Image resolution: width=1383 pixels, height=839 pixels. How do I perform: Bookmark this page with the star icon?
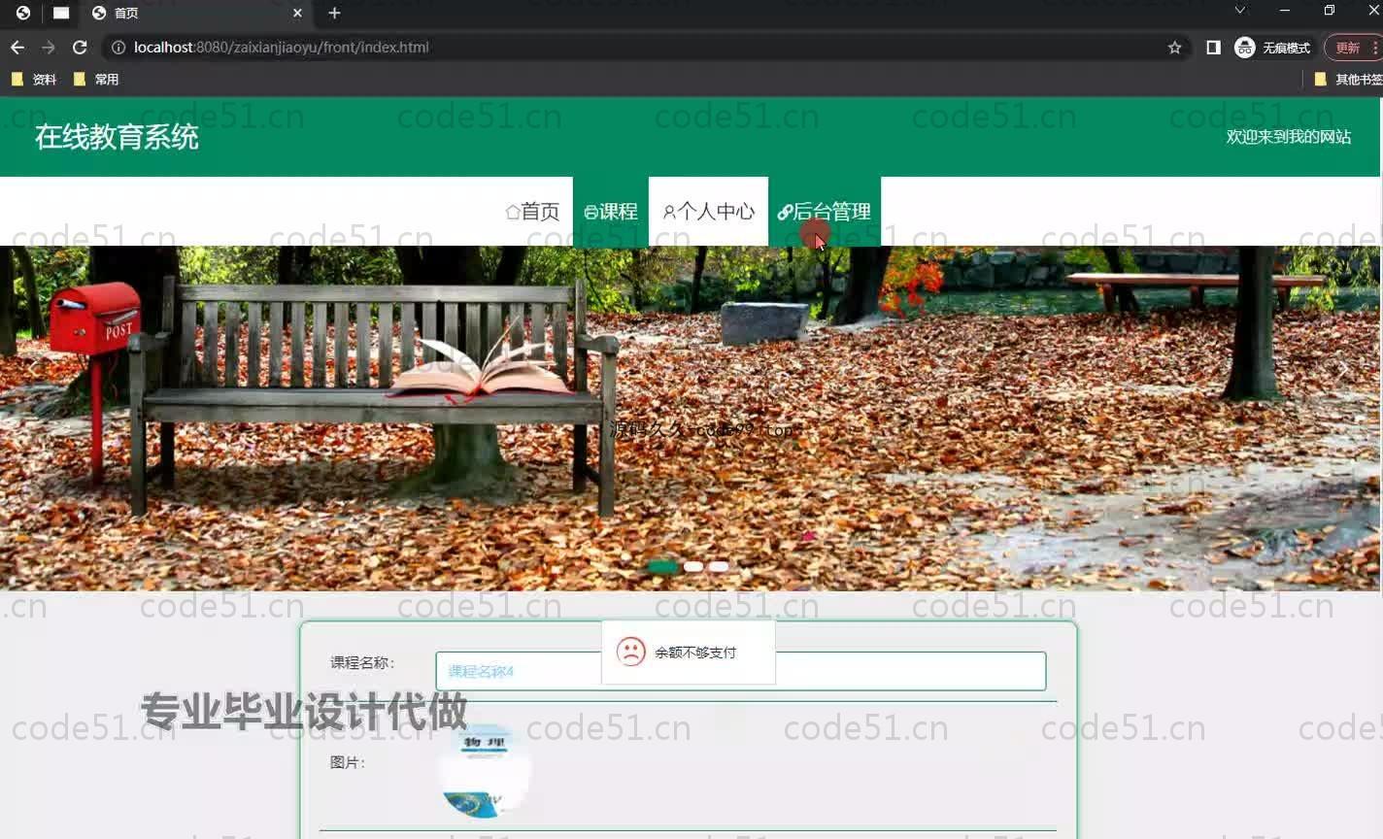click(1174, 48)
